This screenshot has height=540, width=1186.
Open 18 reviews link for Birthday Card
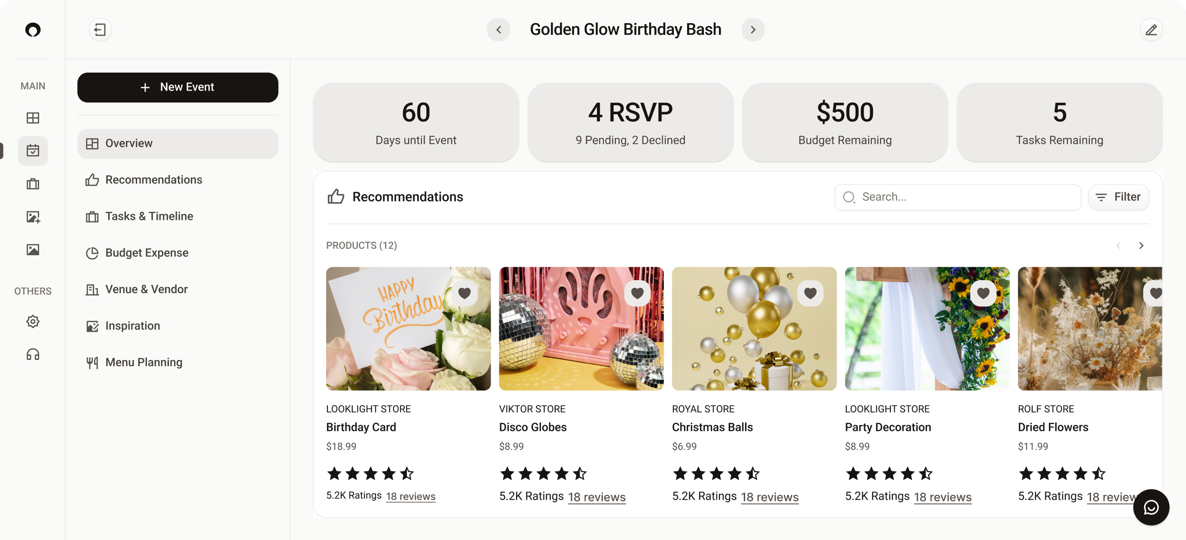click(x=411, y=496)
